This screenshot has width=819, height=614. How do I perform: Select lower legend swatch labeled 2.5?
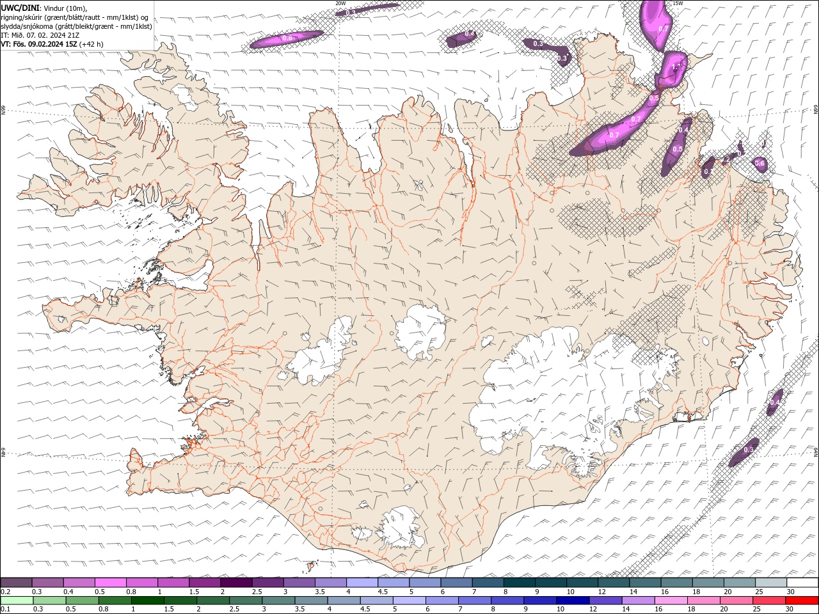[x=246, y=601]
